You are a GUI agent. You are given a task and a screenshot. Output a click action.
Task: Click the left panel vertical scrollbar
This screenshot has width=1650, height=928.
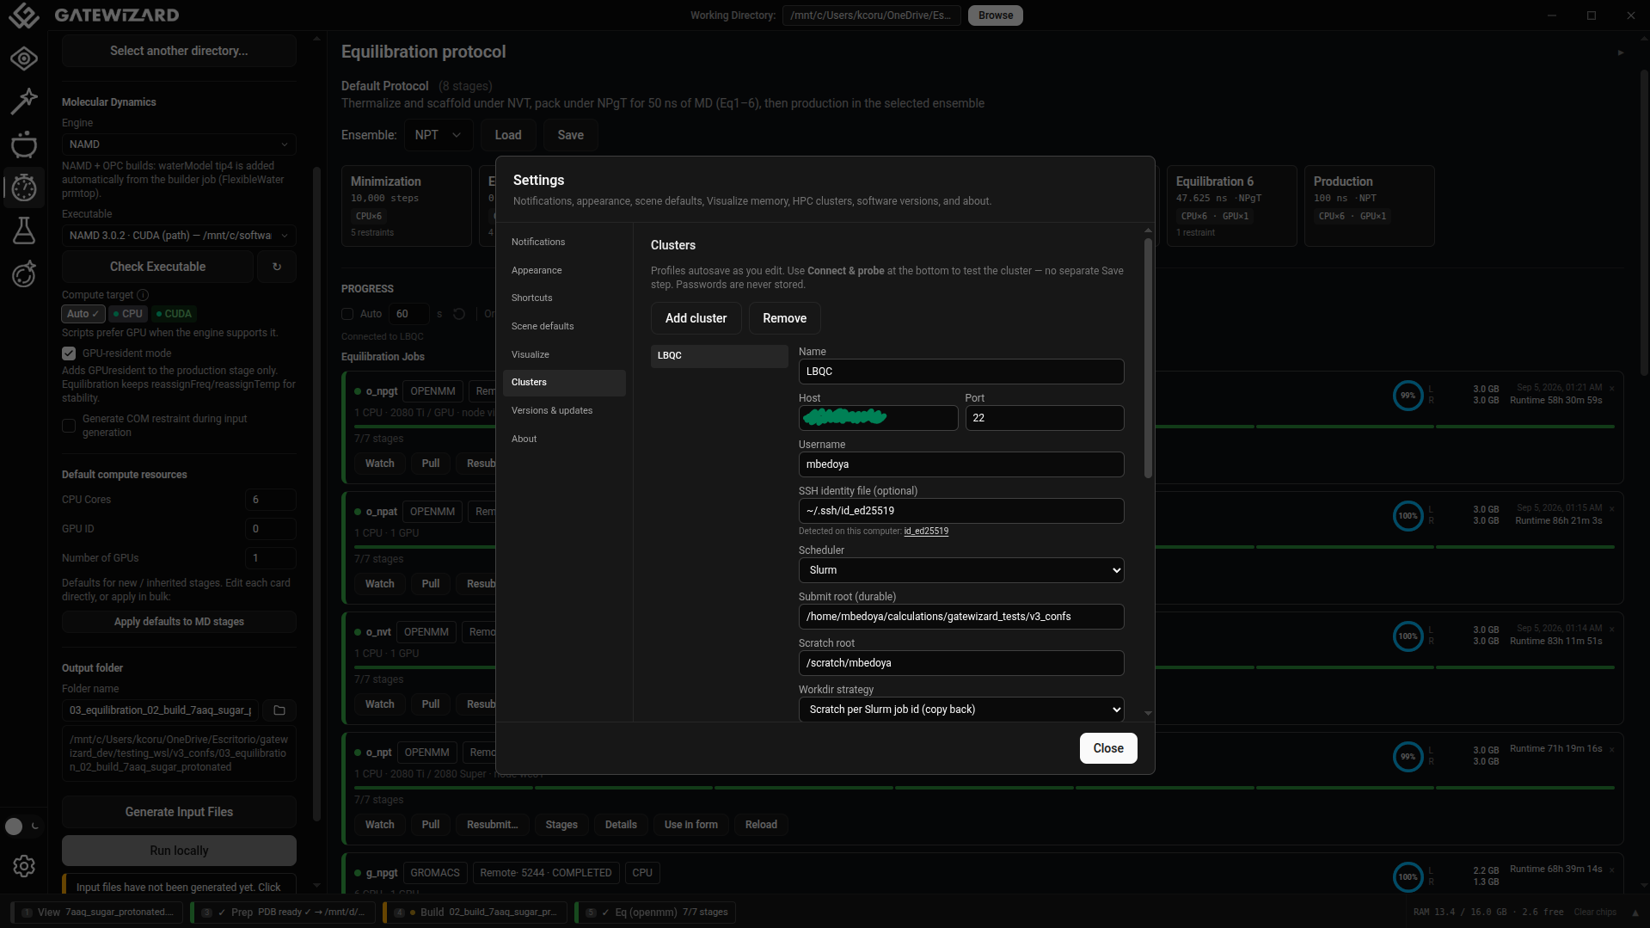click(x=316, y=495)
